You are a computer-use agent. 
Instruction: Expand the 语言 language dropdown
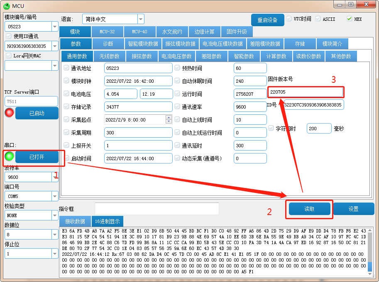pos(141,19)
